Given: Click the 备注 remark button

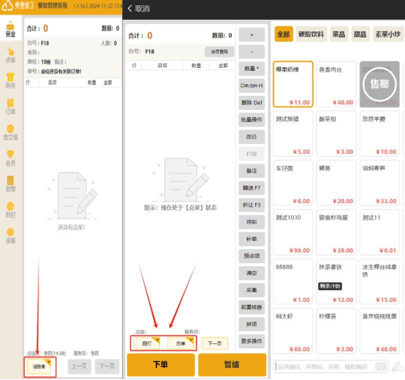Looking at the screenshot, I should [x=252, y=171].
